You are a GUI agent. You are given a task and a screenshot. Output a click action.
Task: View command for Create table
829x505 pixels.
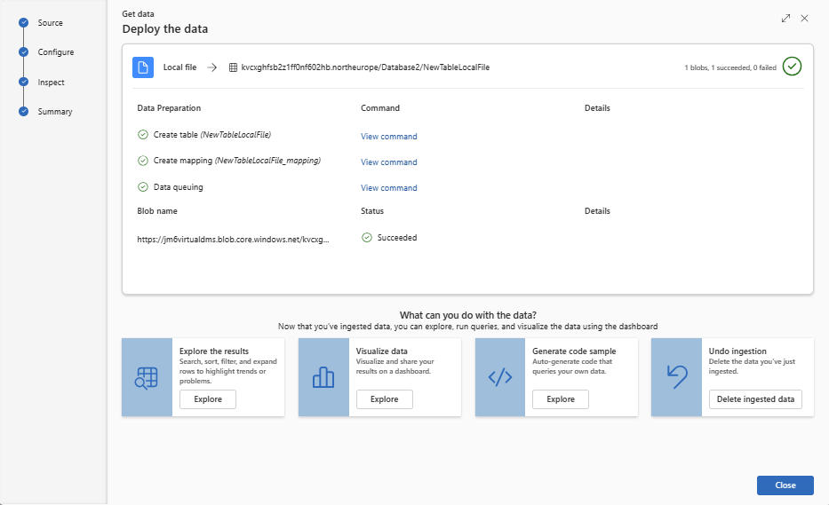388,137
